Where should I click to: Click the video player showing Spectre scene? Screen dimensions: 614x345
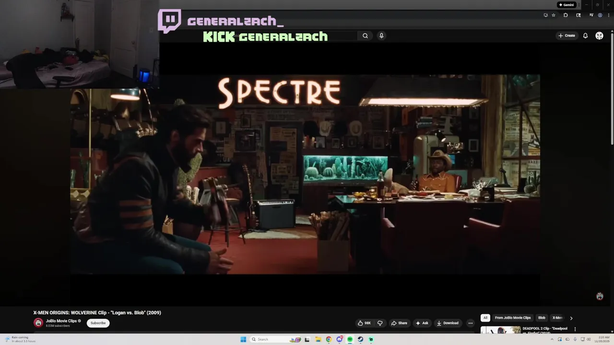(x=305, y=174)
